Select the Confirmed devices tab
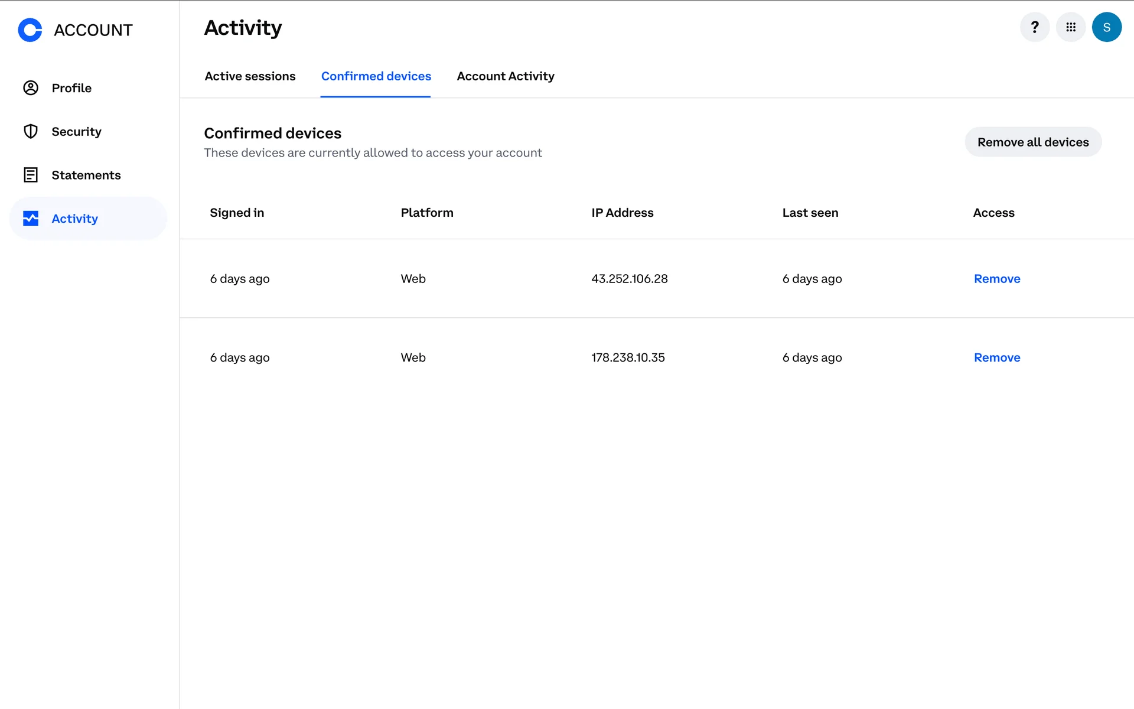 coord(376,76)
